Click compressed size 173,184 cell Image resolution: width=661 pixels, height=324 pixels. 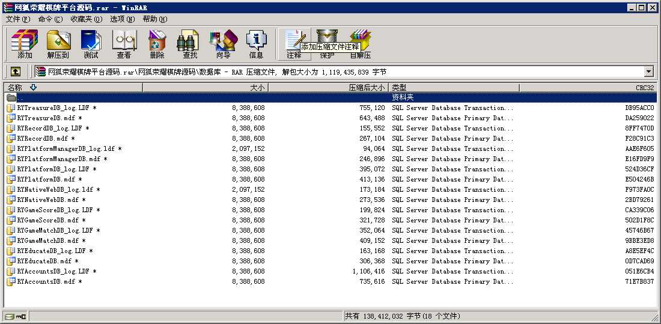(x=372, y=189)
